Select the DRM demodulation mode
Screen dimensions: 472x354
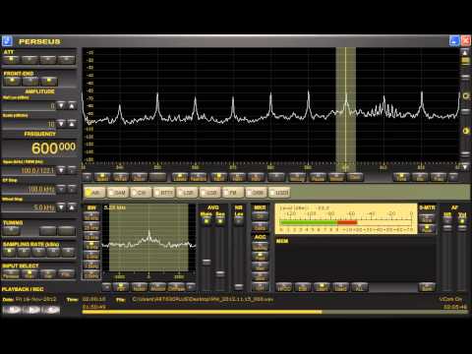pos(256,193)
